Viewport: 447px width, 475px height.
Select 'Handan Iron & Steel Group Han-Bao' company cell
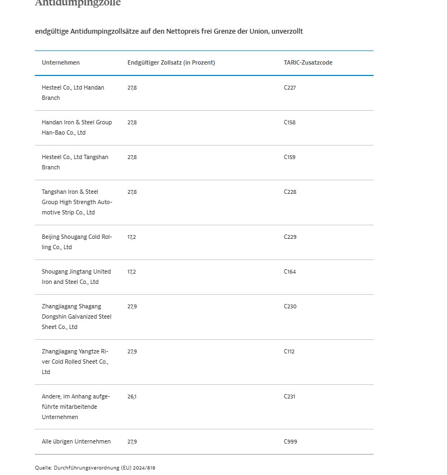[77, 128]
